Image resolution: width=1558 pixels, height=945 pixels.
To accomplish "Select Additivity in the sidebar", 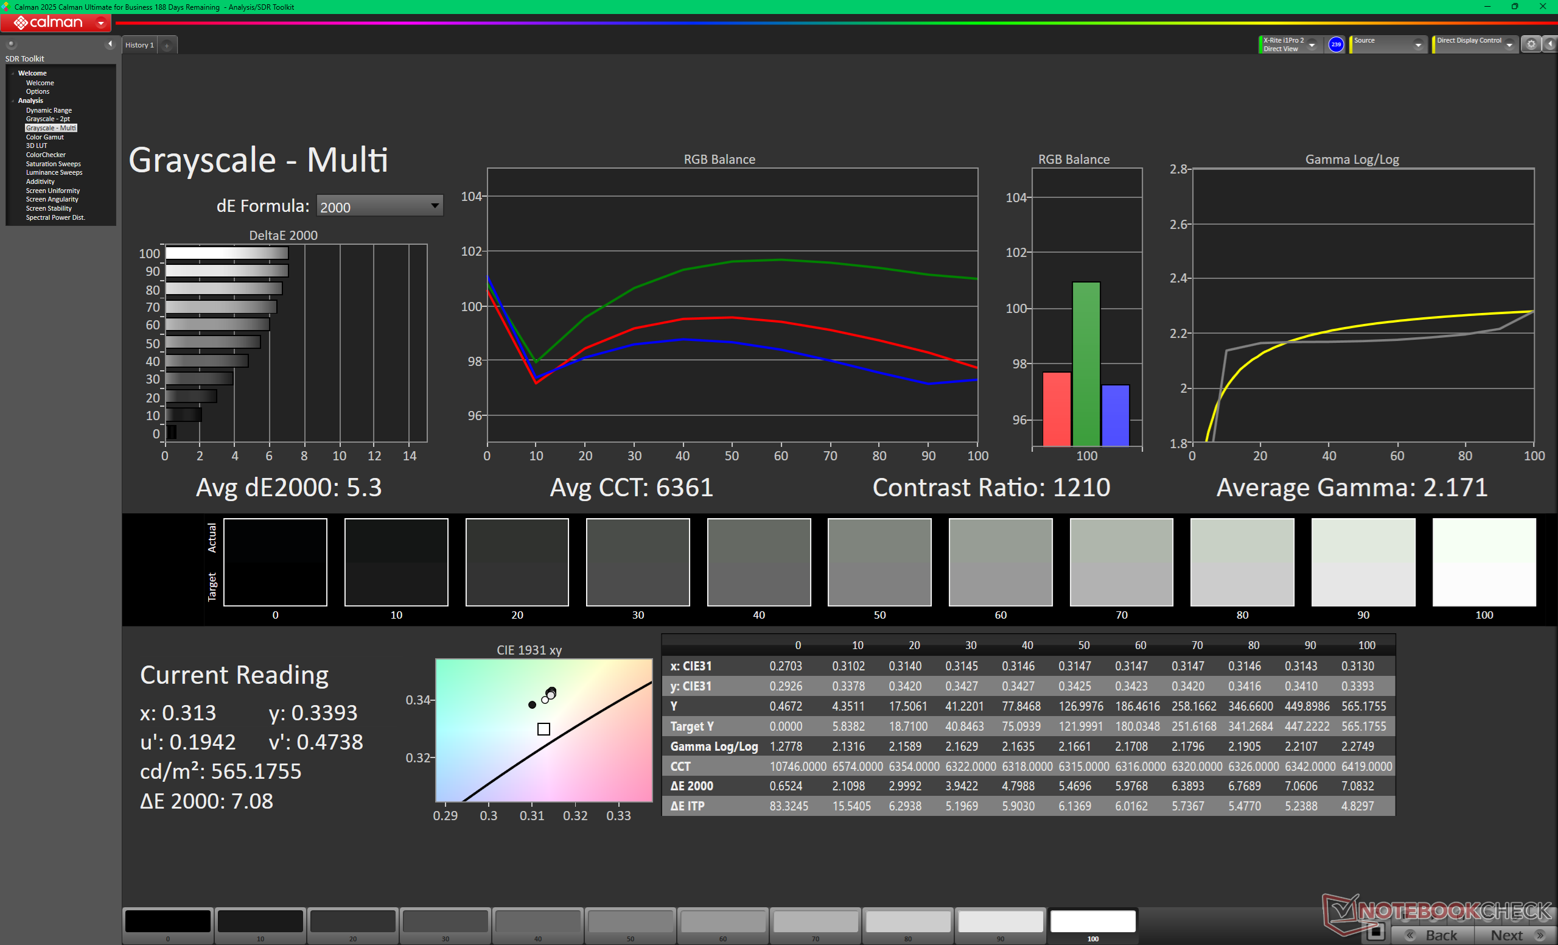I will pos(40,181).
